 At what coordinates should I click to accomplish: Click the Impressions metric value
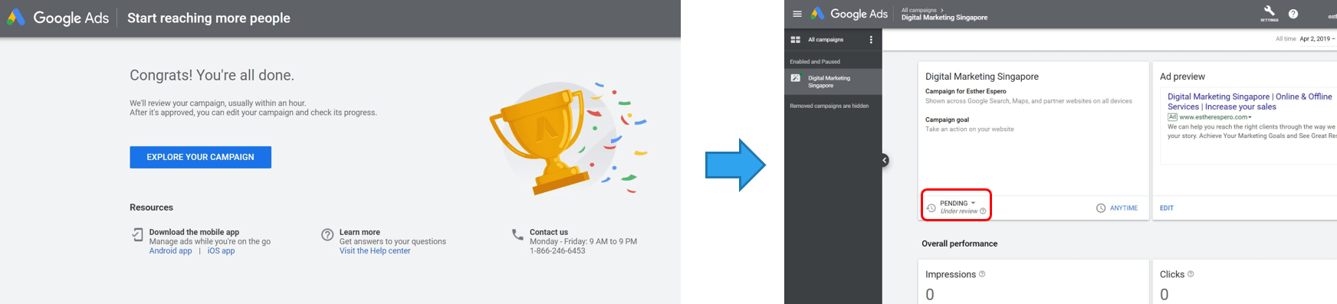click(x=930, y=295)
